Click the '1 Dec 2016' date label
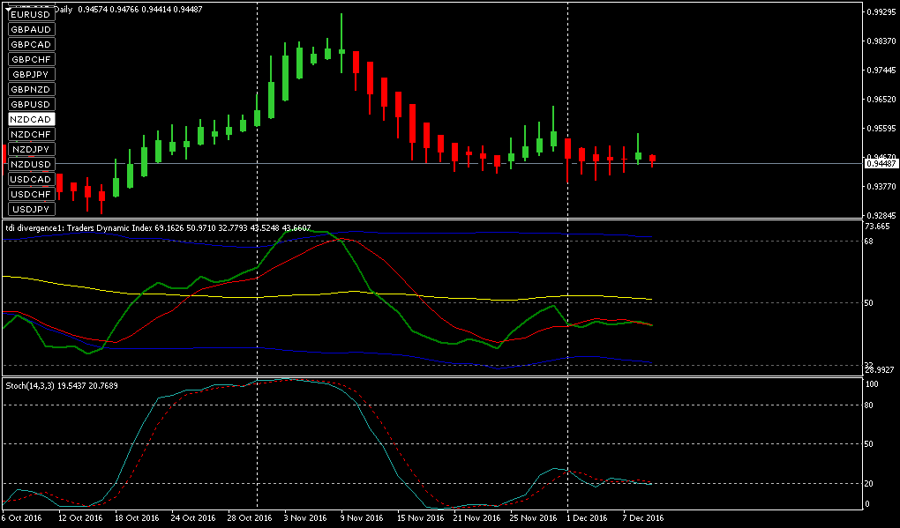Screen dimensions: 900x528 coord(587,517)
